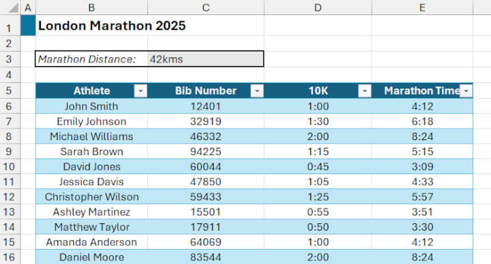Click the Select All corner triangle
Image resolution: width=491 pixels, height=264 pixels.
coord(13,7)
